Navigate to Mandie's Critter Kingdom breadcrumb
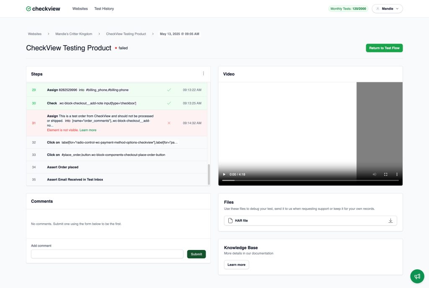429x288 pixels. point(74,34)
